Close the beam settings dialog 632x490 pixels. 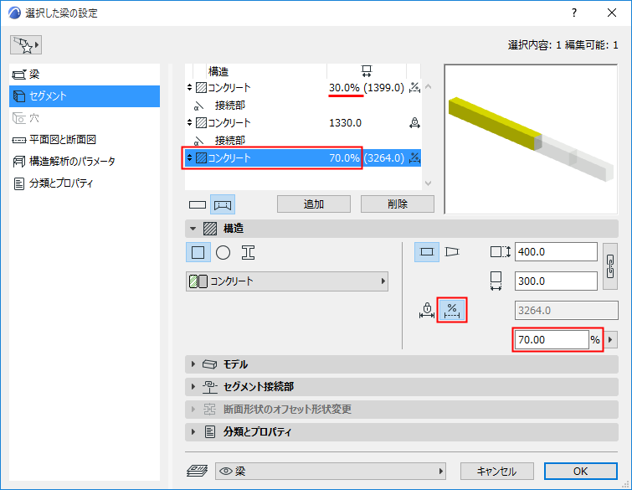(x=611, y=13)
